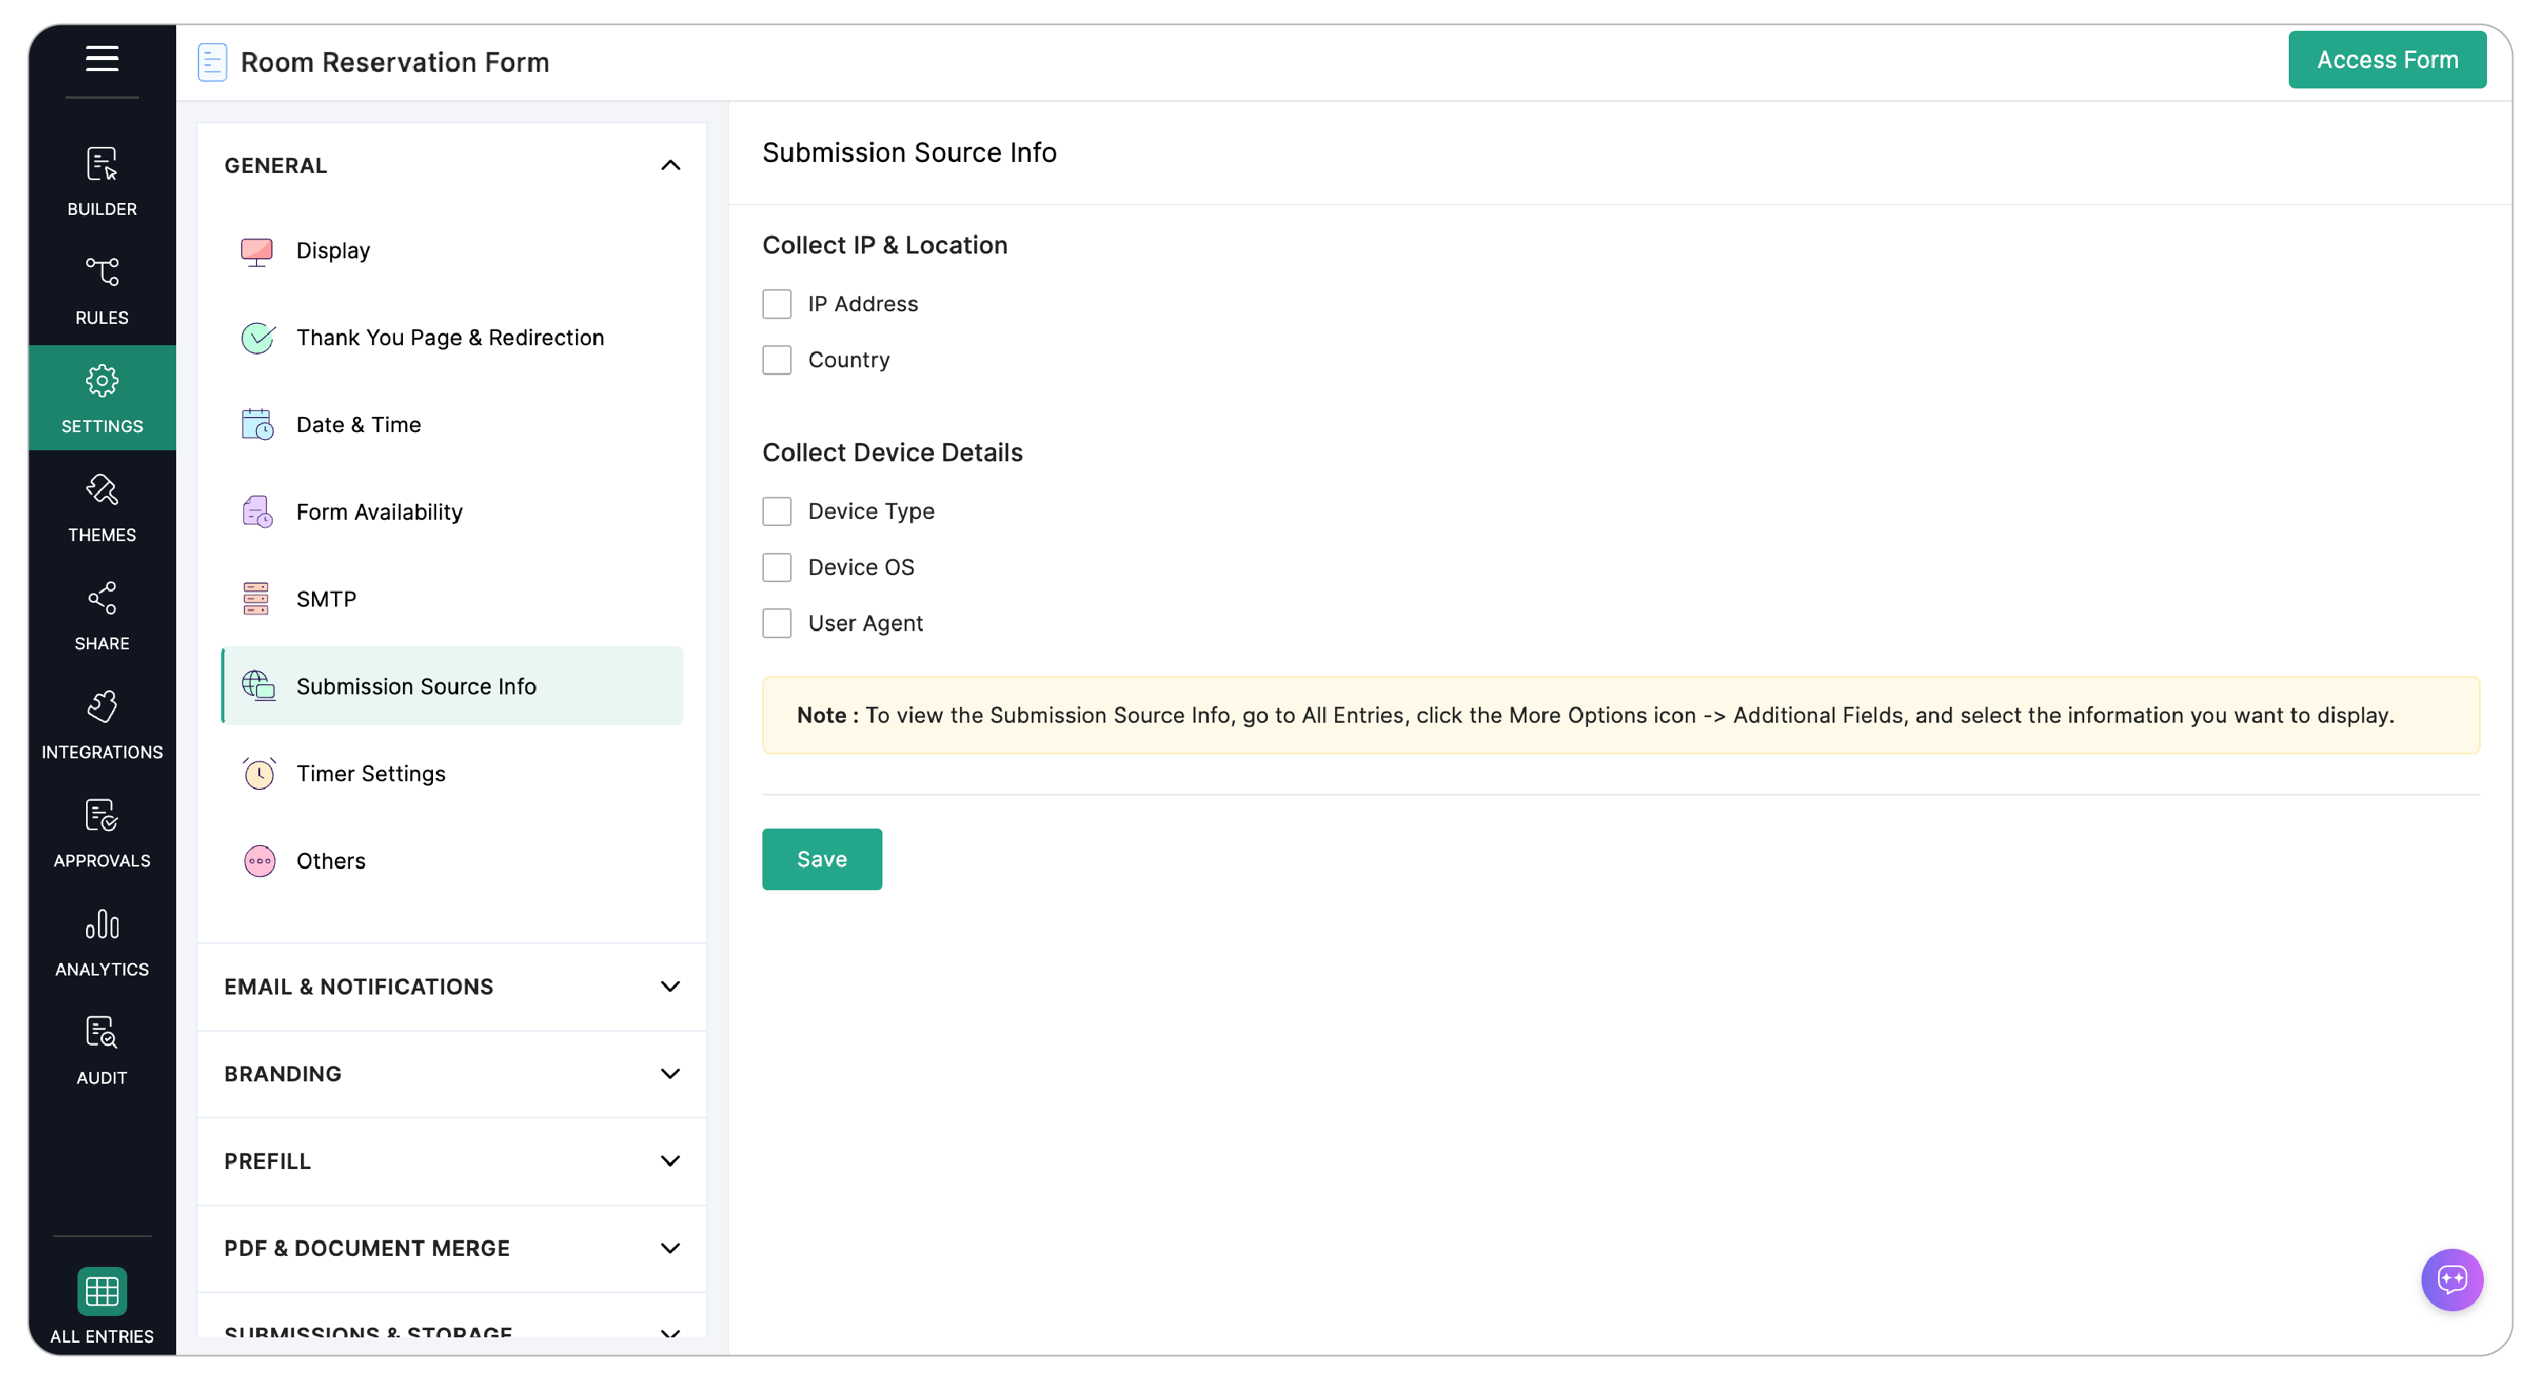Click the Save button
2540x1376 pixels.
tap(822, 859)
